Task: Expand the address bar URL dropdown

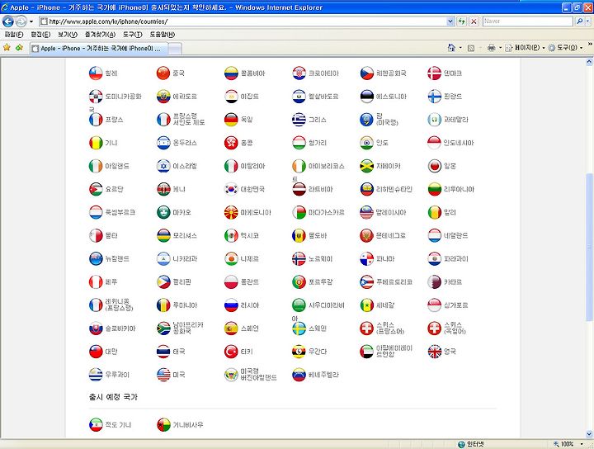Action: click(450, 21)
